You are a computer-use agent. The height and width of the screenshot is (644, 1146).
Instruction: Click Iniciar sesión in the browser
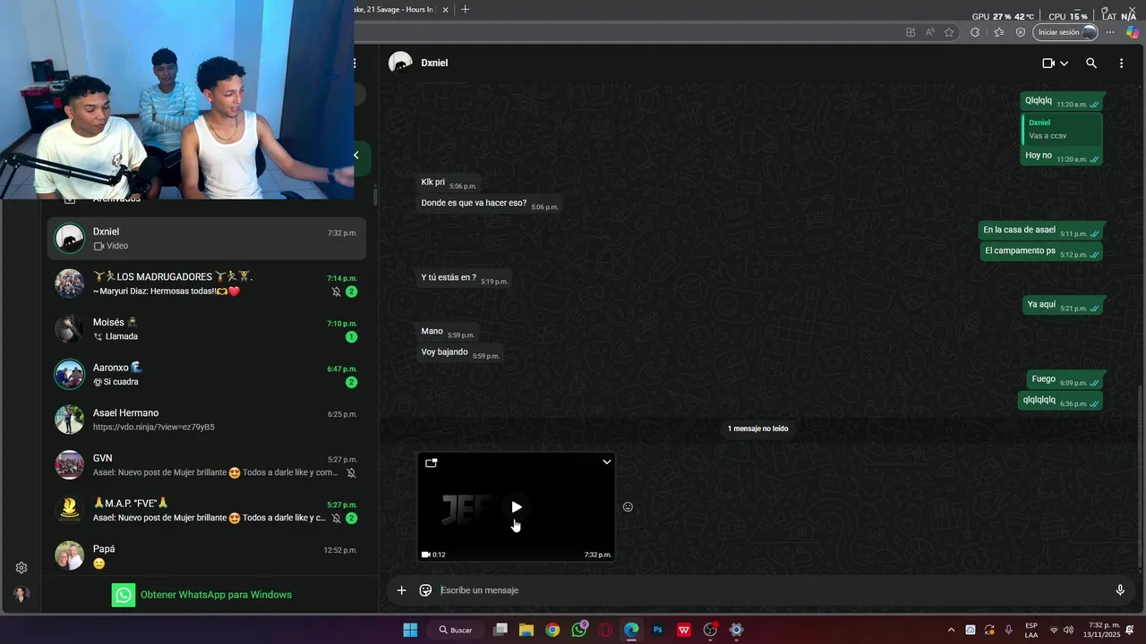coord(1065,32)
